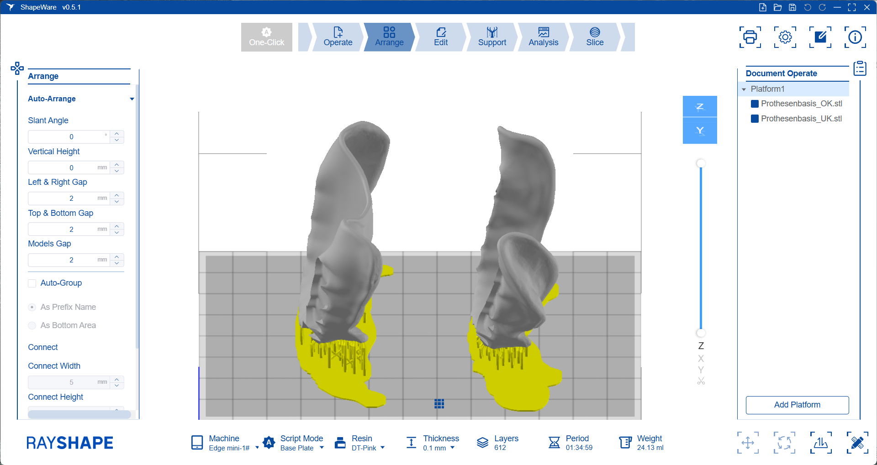
Task: Open the info icon top-right
Action: click(x=855, y=37)
